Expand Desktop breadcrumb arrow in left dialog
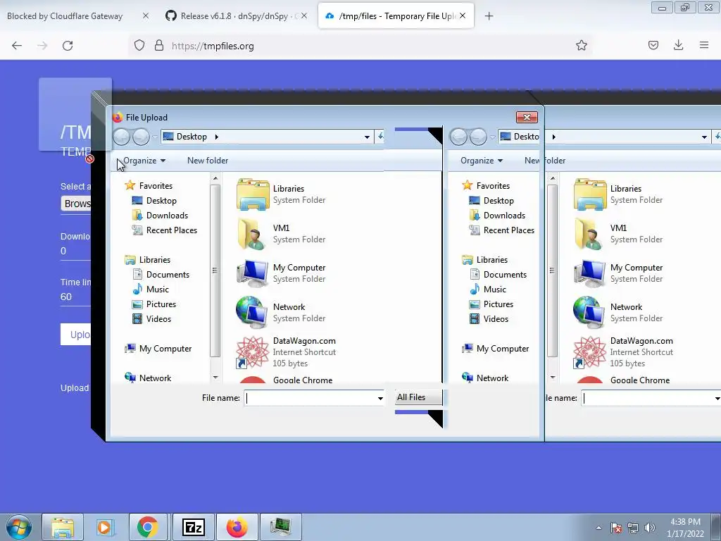 (217, 137)
